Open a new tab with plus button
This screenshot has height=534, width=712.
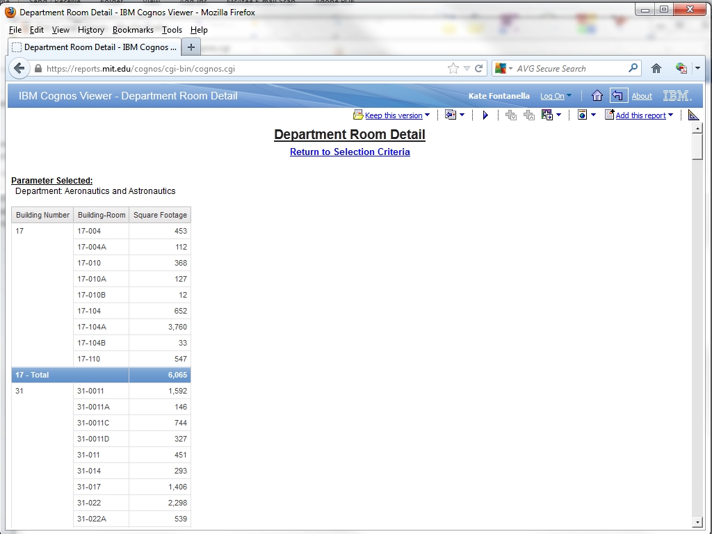191,47
